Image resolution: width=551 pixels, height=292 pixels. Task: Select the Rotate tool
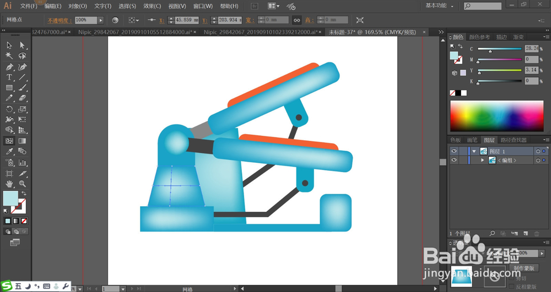tap(9, 109)
